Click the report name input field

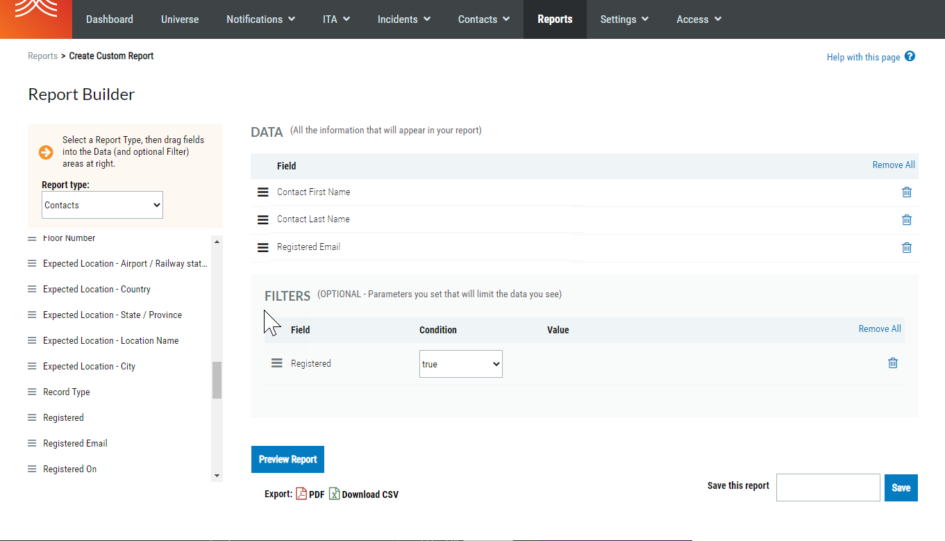tap(828, 487)
